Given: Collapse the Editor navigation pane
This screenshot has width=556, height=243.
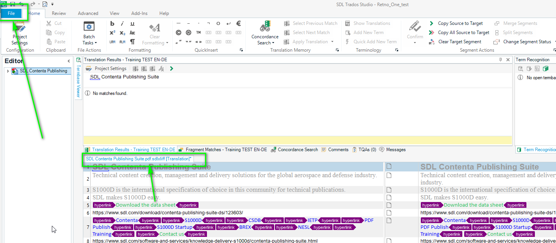Looking at the screenshot, I should 69,61.
